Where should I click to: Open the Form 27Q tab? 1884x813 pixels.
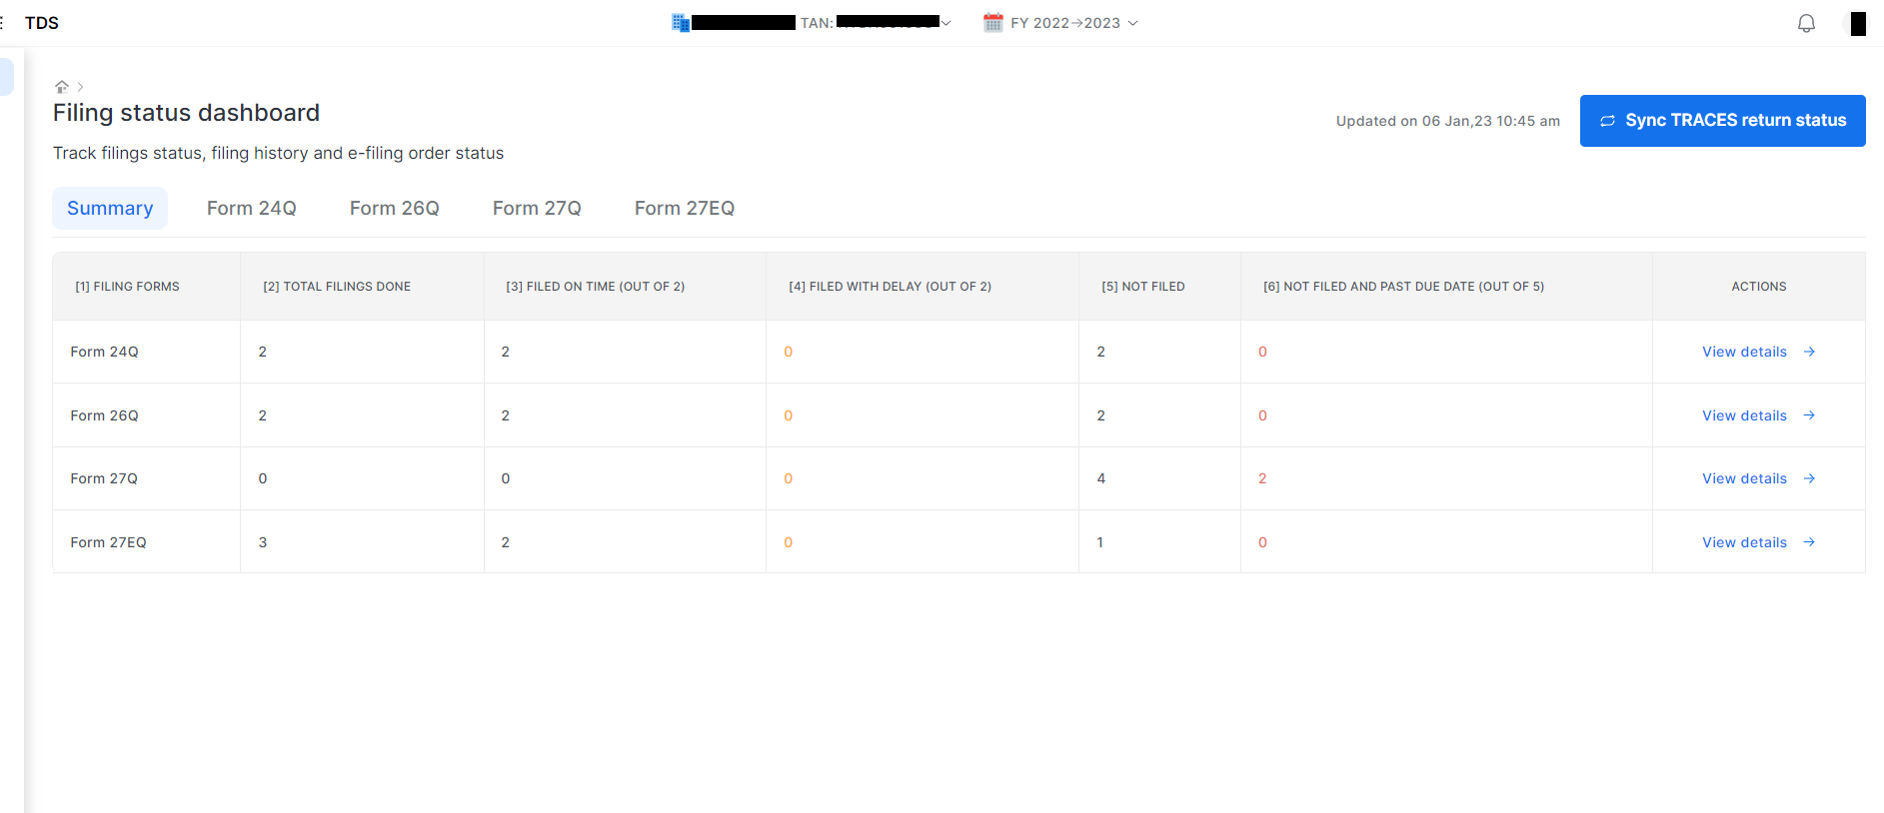coord(537,208)
